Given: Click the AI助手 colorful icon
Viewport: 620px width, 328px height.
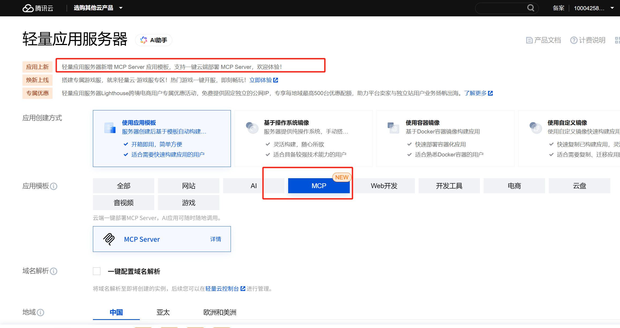Looking at the screenshot, I should point(144,40).
